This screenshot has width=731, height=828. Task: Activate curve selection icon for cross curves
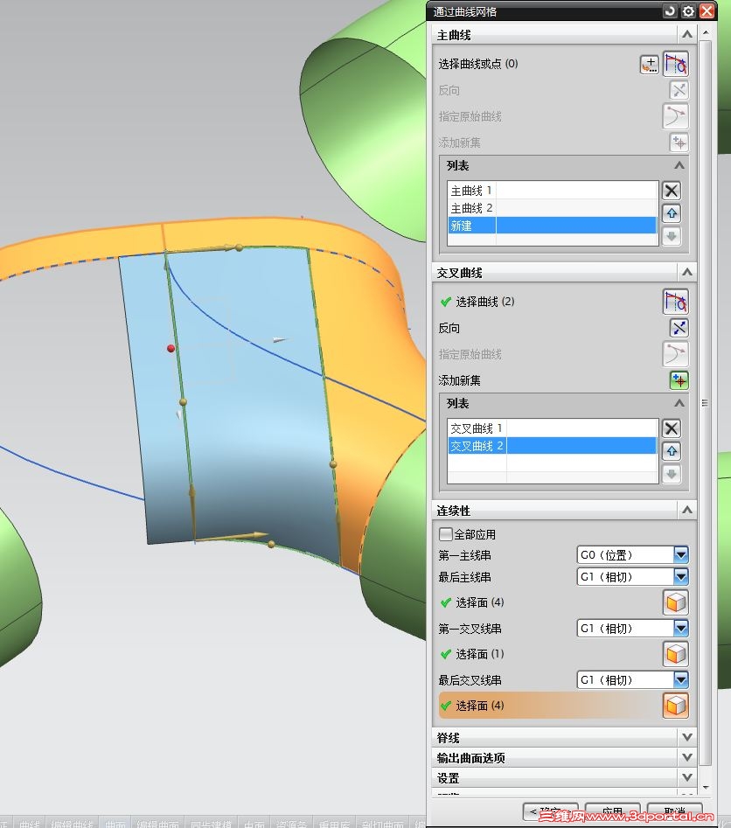(x=676, y=302)
